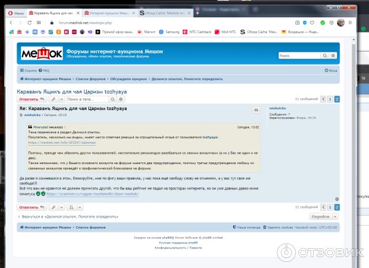Image resolution: width=369 pixels, height=268 pixels.
Task: Click the search in topic input field
Action: [89, 98]
